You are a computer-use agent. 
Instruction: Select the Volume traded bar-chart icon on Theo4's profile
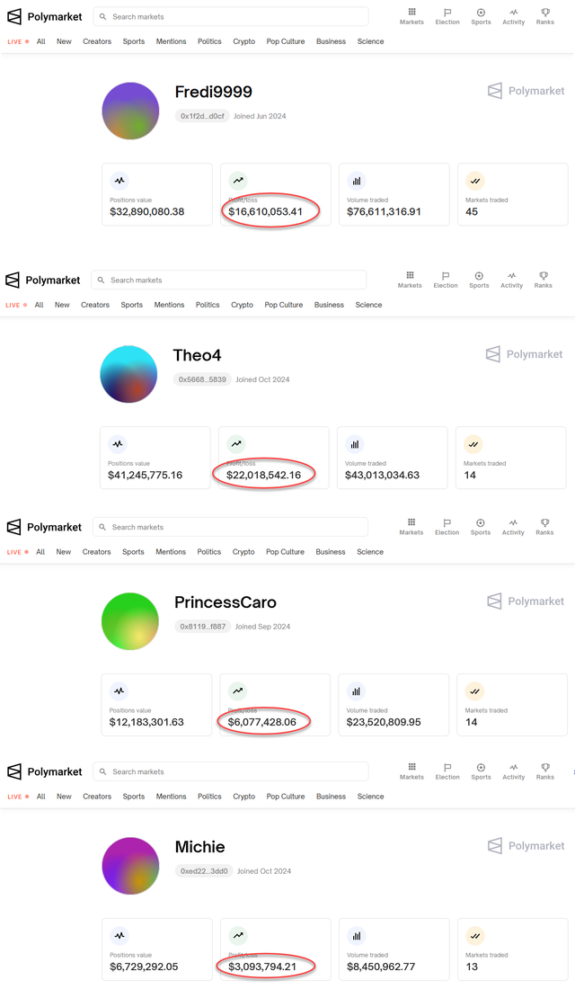pos(354,443)
